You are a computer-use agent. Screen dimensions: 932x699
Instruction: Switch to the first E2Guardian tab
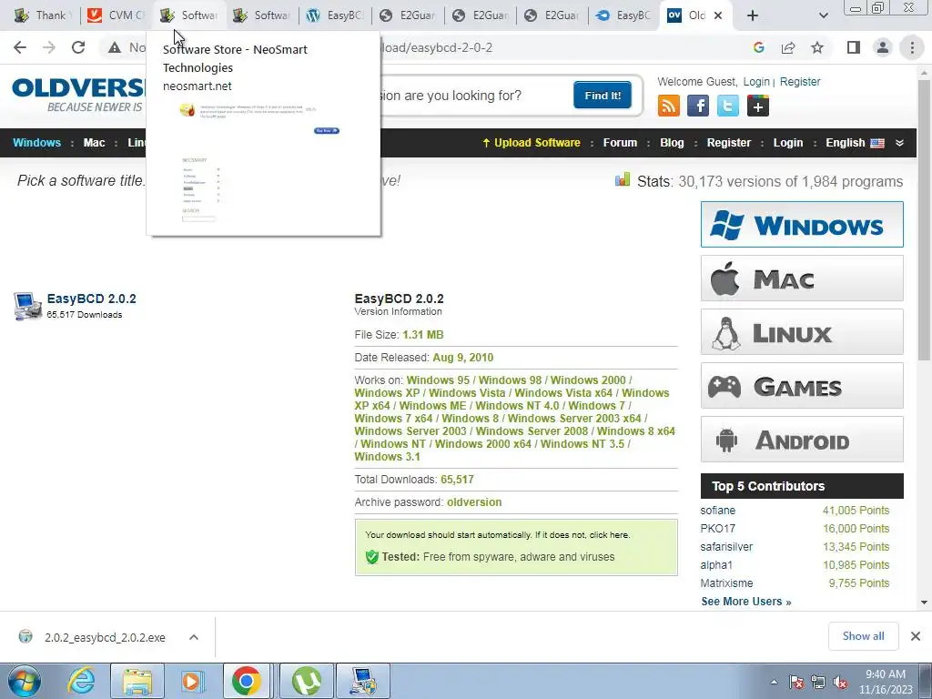408,15
